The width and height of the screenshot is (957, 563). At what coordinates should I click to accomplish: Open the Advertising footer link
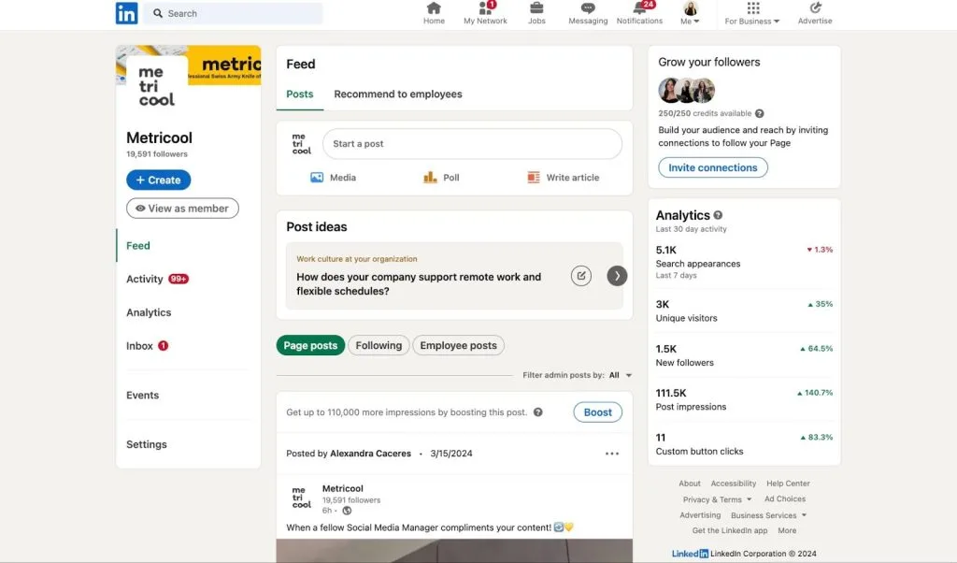coord(700,515)
